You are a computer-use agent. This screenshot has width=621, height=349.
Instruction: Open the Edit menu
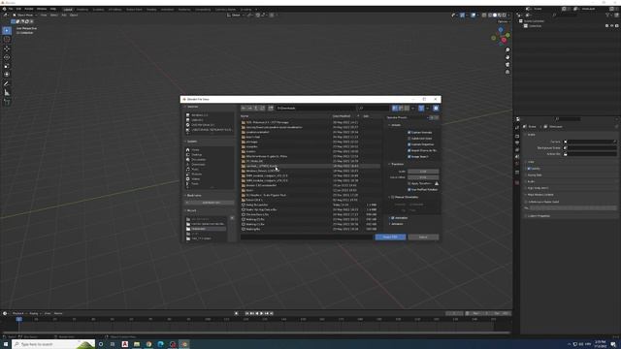[18, 9]
